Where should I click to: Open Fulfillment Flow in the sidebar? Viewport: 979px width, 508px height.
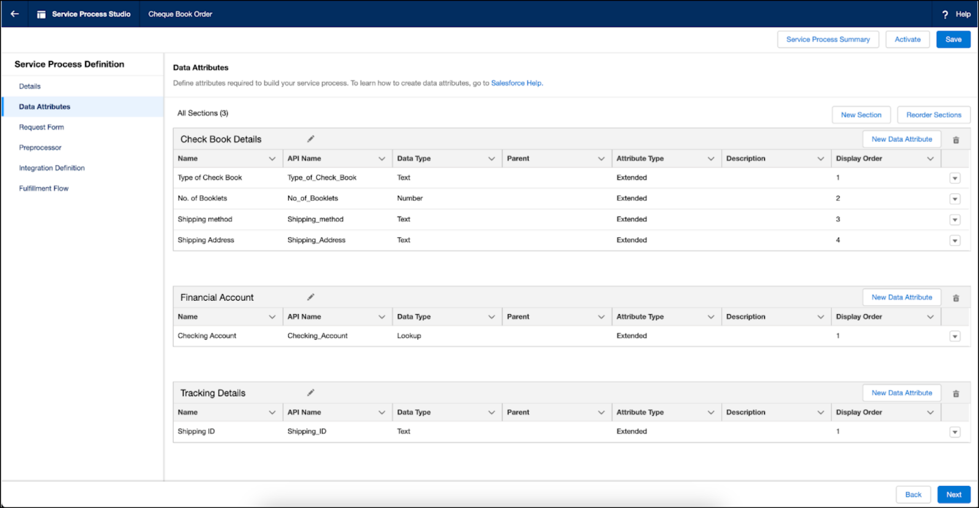pos(43,188)
